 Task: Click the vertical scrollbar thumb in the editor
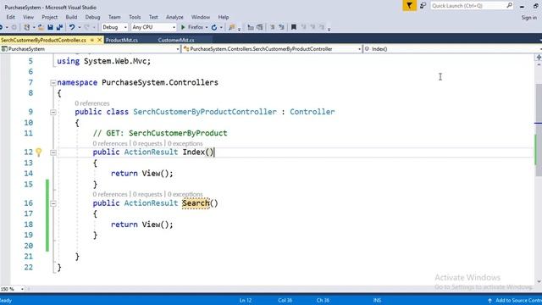pos(539,130)
